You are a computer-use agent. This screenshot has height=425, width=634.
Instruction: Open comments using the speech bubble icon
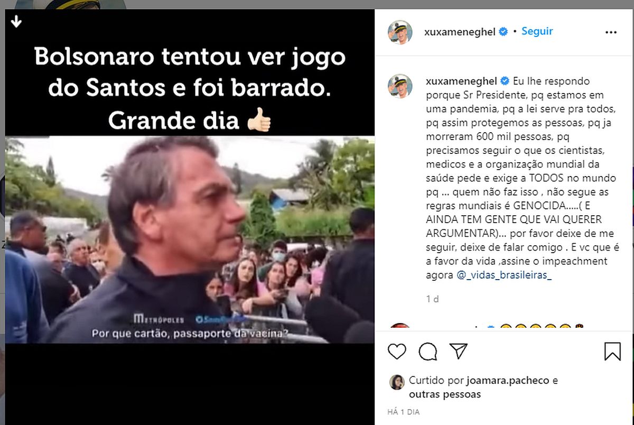coord(428,352)
